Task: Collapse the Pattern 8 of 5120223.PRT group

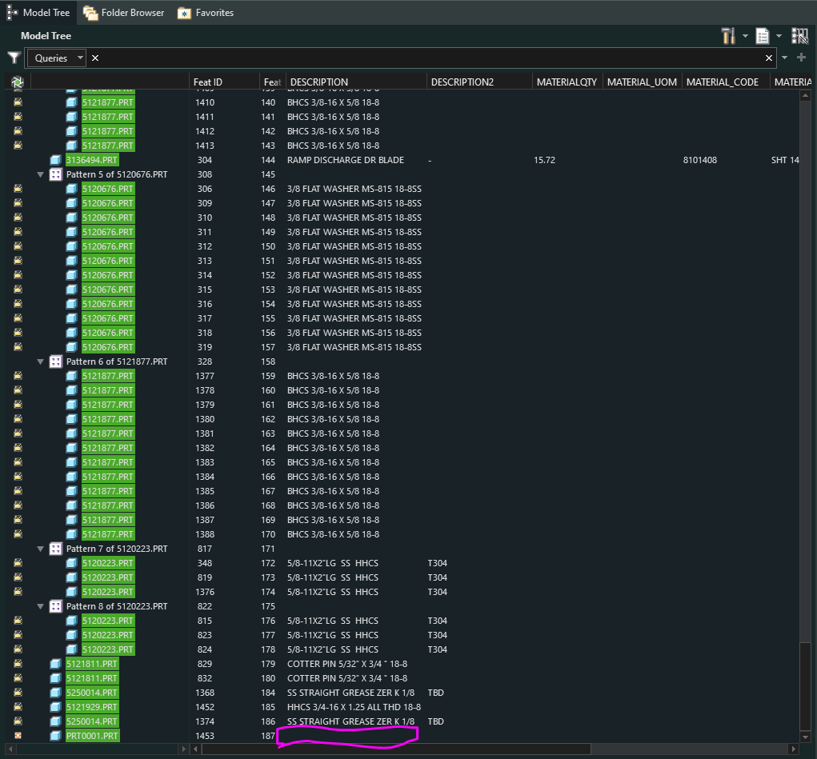Action: [40, 606]
